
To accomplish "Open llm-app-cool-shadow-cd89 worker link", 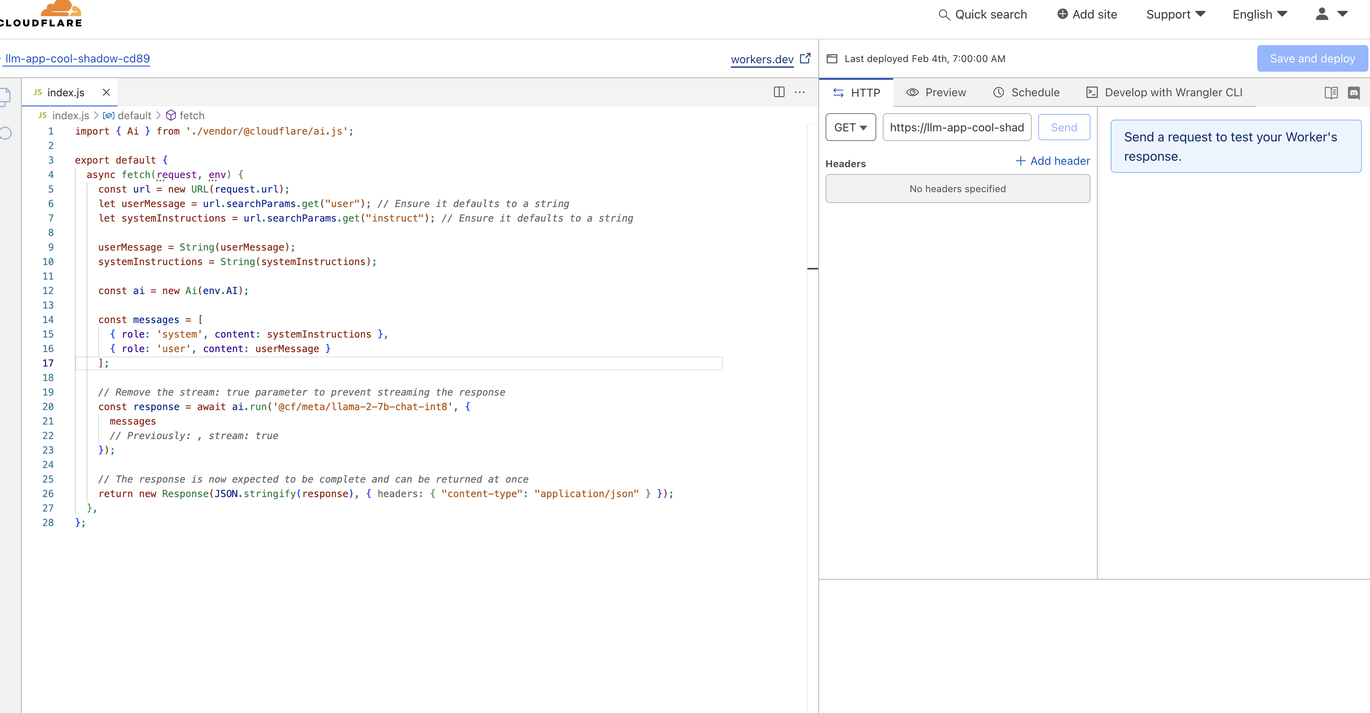I will click(x=78, y=58).
